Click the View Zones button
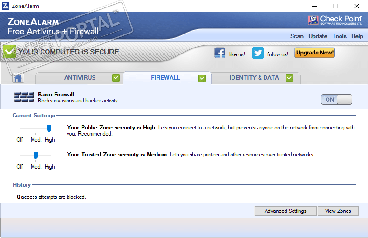The image size is (368, 238). pyautogui.click(x=338, y=211)
